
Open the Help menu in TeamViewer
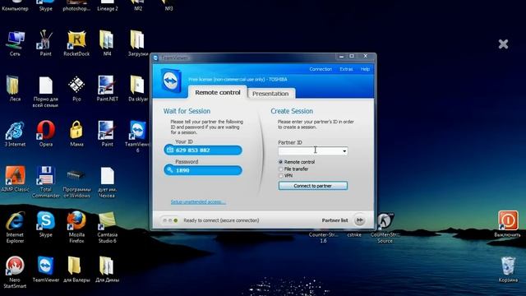365,69
